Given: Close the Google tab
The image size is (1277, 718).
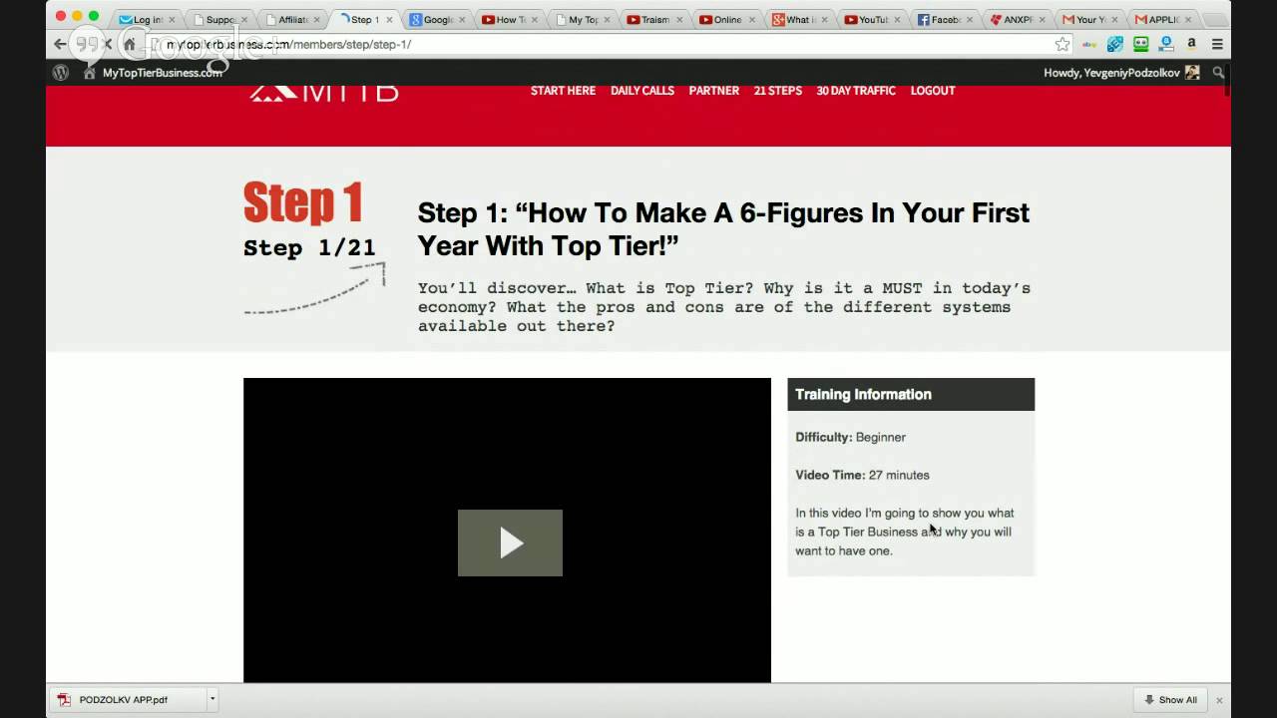Looking at the screenshot, I should 462,20.
